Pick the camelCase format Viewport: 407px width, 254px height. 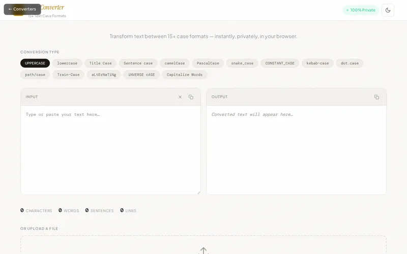(175, 63)
